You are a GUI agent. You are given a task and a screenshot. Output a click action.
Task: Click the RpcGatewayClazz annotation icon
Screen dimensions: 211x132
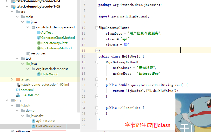(39, 43)
